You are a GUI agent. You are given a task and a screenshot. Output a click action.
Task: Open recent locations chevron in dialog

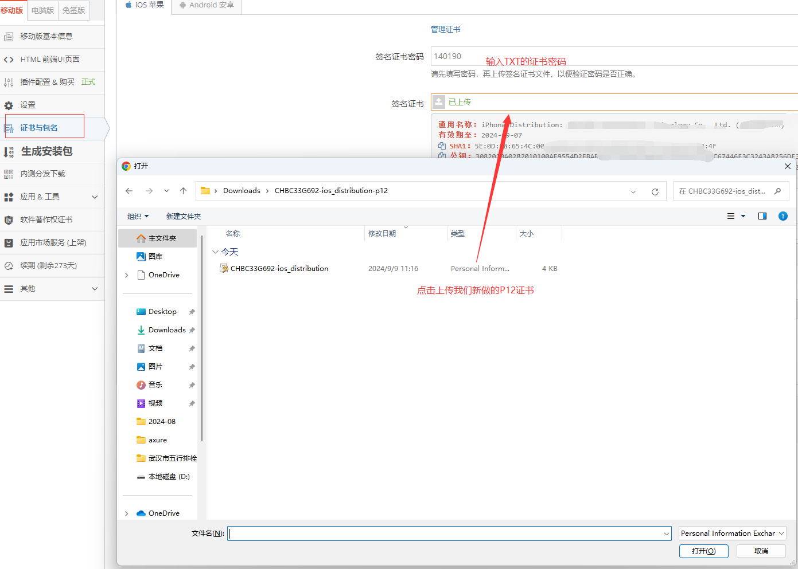click(166, 191)
